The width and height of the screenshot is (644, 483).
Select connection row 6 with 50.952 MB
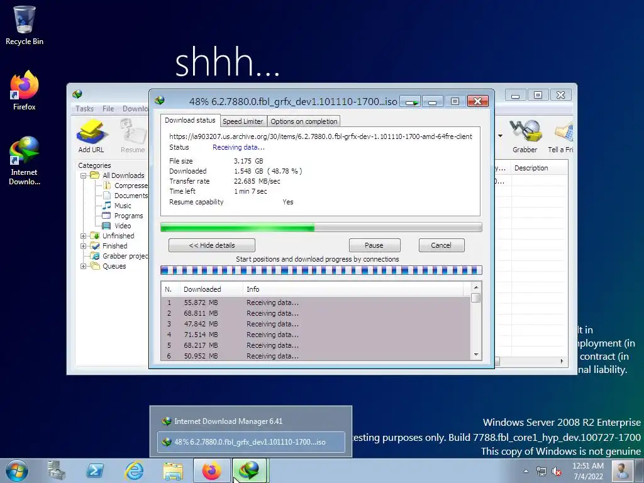(316, 356)
